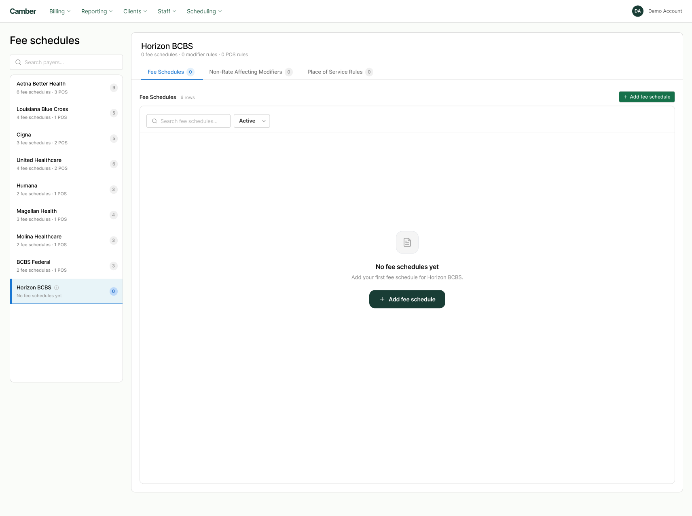
Task: Click the document icon above the empty-state message
Action: coord(407,242)
